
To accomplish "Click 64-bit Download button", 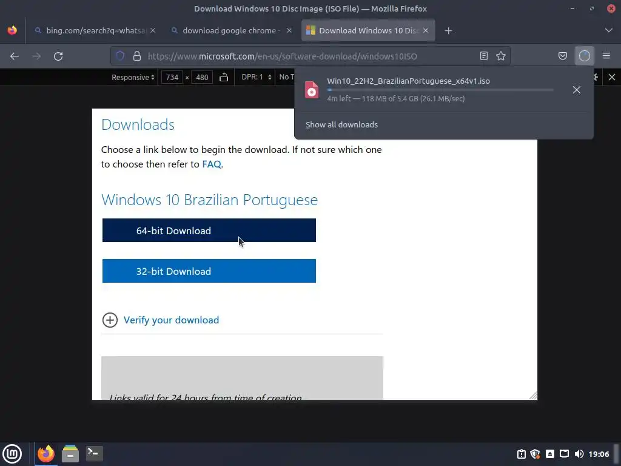I will click(x=209, y=230).
